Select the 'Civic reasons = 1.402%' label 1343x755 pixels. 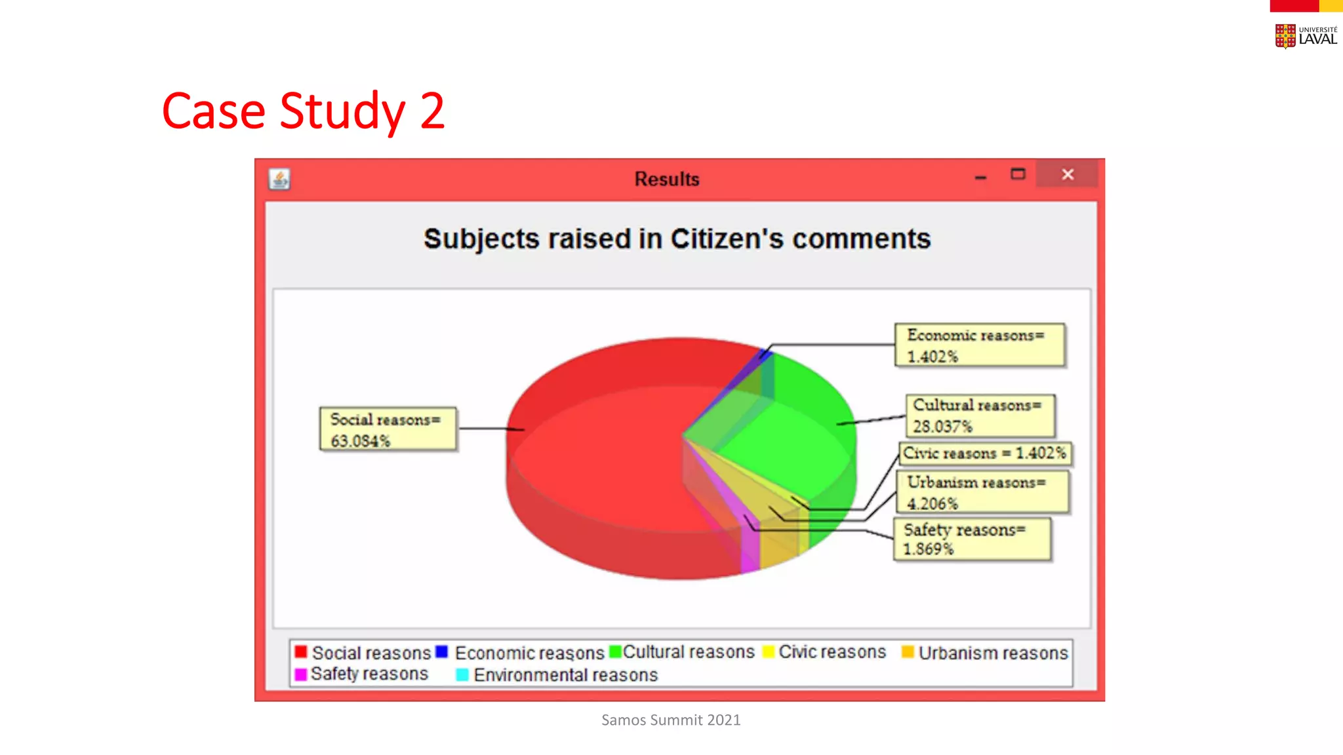[985, 454]
